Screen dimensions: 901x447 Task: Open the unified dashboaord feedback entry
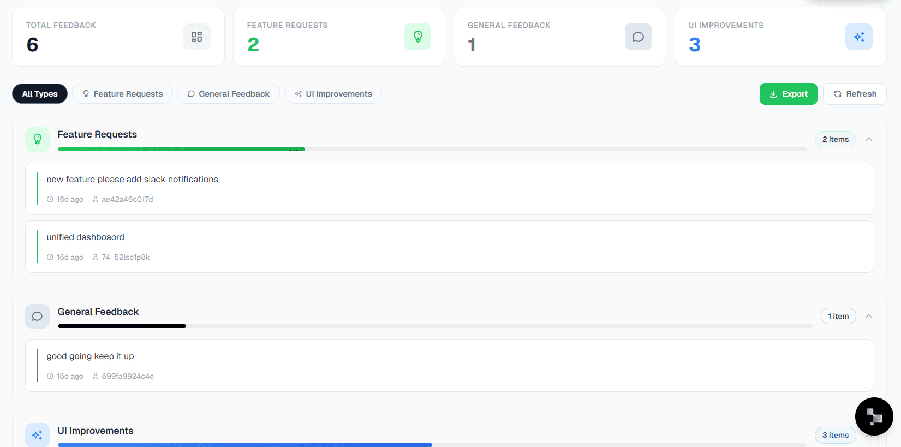[450, 247]
